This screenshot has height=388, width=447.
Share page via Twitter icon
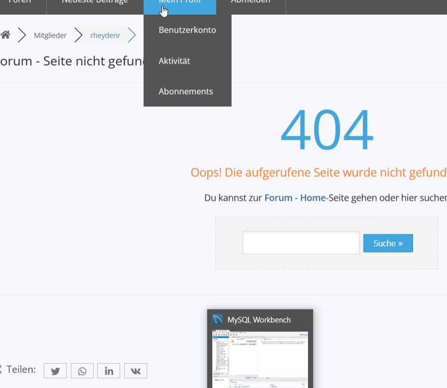point(55,371)
